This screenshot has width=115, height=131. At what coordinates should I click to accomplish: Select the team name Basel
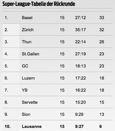click(x=27, y=18)
